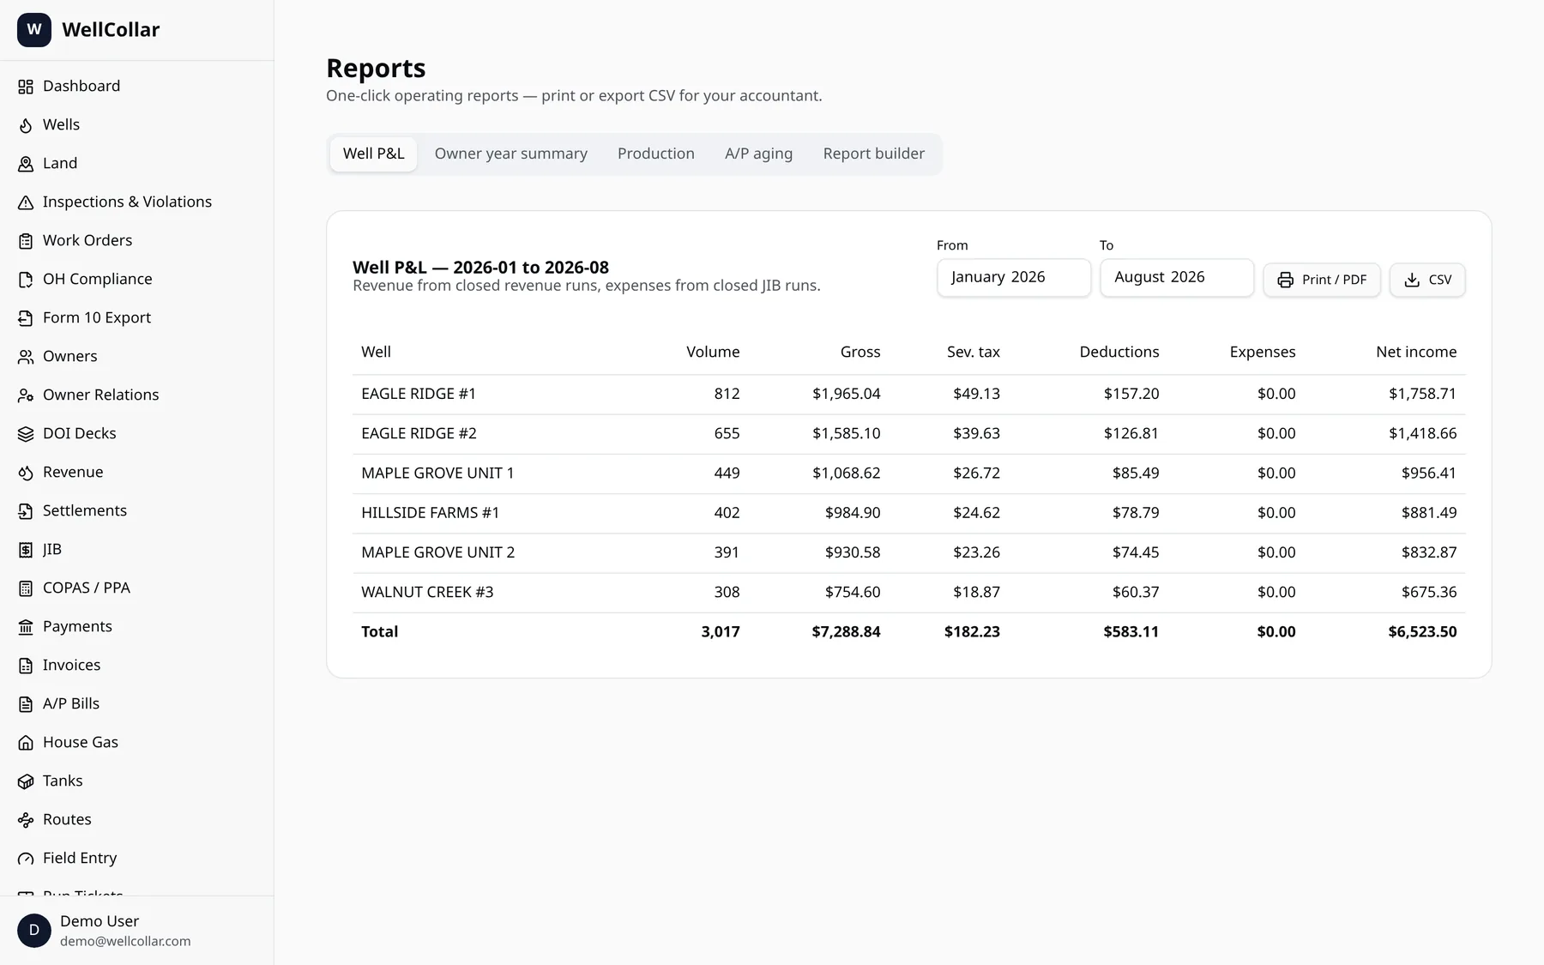
Task: Click the Payments bank icon
Action: (26, 627)
